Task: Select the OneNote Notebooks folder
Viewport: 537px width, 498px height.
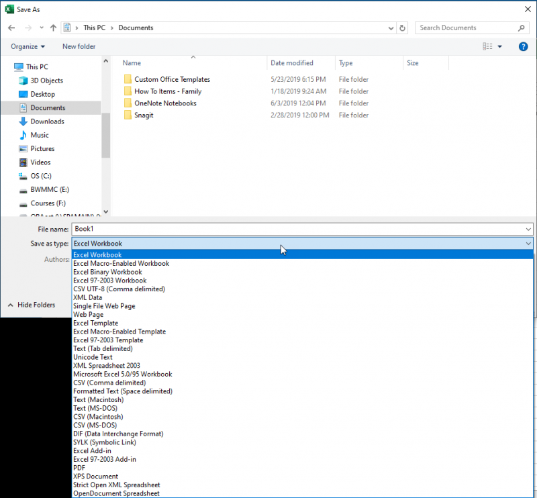Action: click(165, 103)
